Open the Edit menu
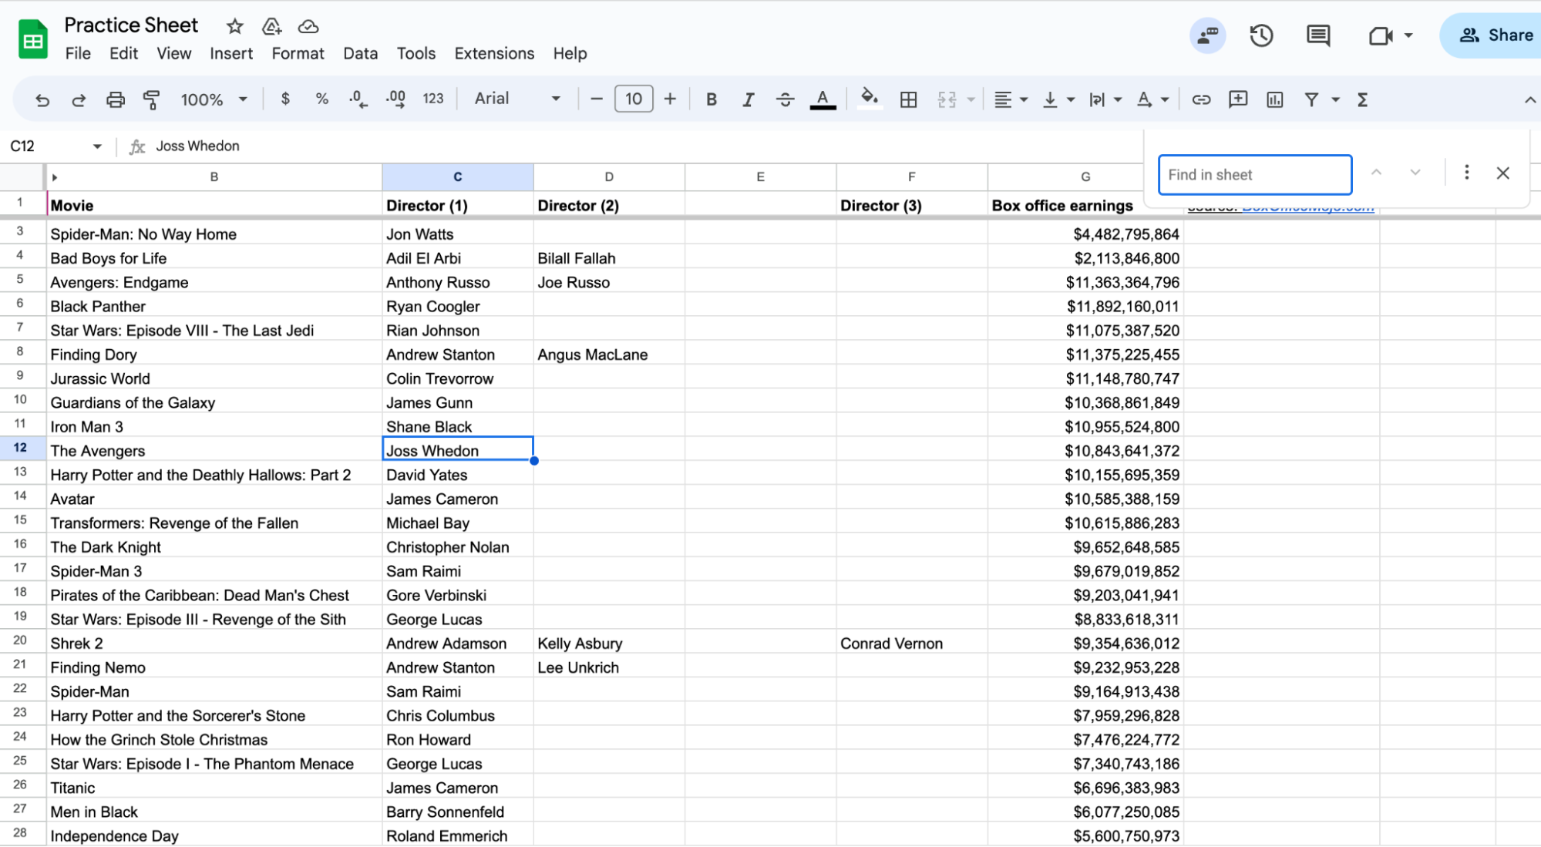Screen dimensions: 1541x847 (123, 53)
